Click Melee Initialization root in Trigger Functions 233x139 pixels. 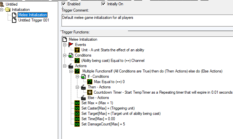[83, 39]
